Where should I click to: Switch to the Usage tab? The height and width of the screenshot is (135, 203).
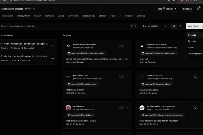point(61,16)
